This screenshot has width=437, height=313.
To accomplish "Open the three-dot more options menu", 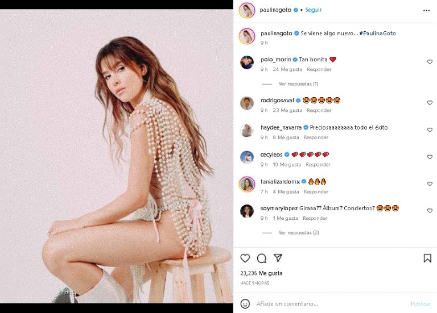I will [427, 10].
